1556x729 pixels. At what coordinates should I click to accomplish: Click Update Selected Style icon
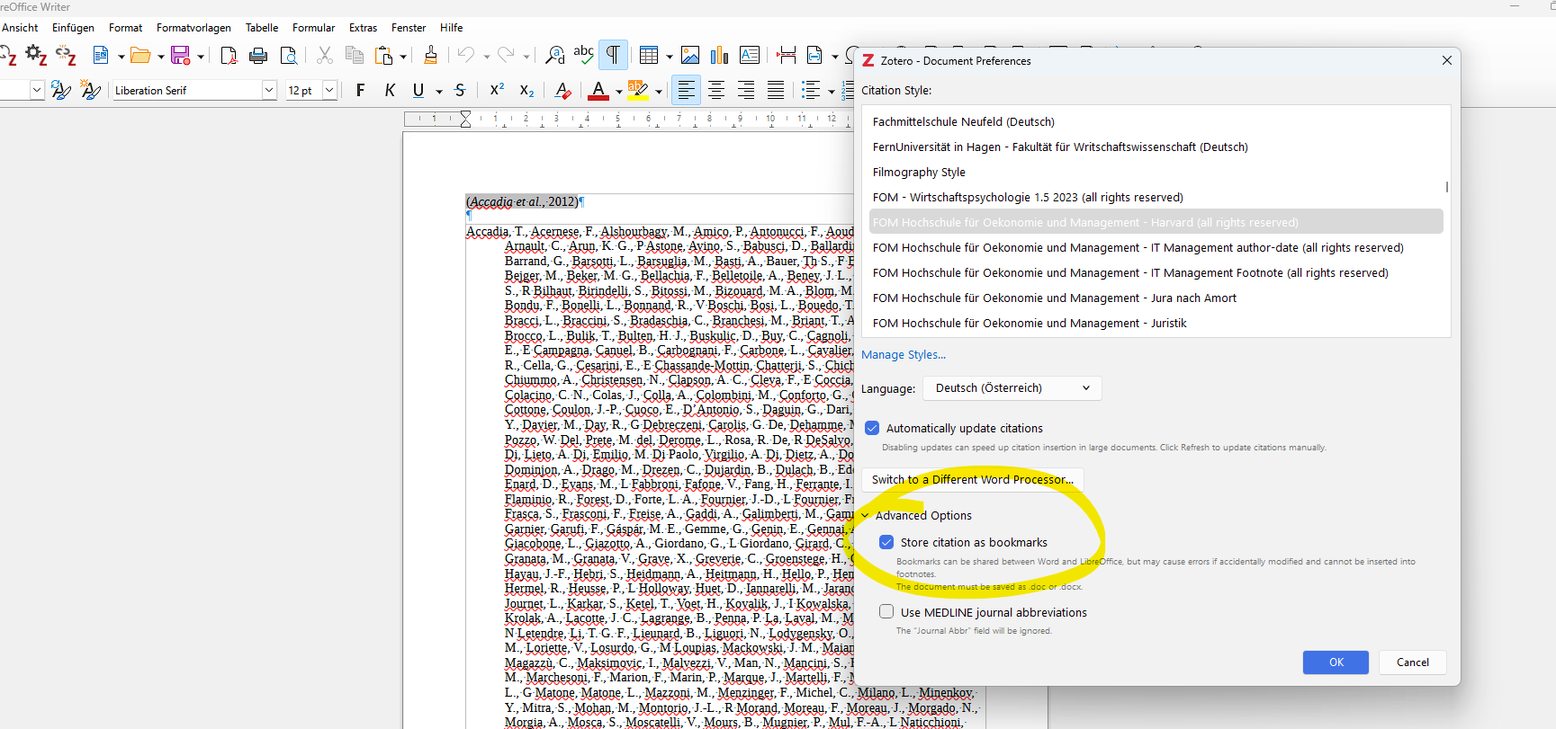pos(60,90)
